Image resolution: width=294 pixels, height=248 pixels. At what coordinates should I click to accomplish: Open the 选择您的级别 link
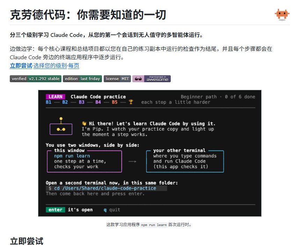pos(50,65)
